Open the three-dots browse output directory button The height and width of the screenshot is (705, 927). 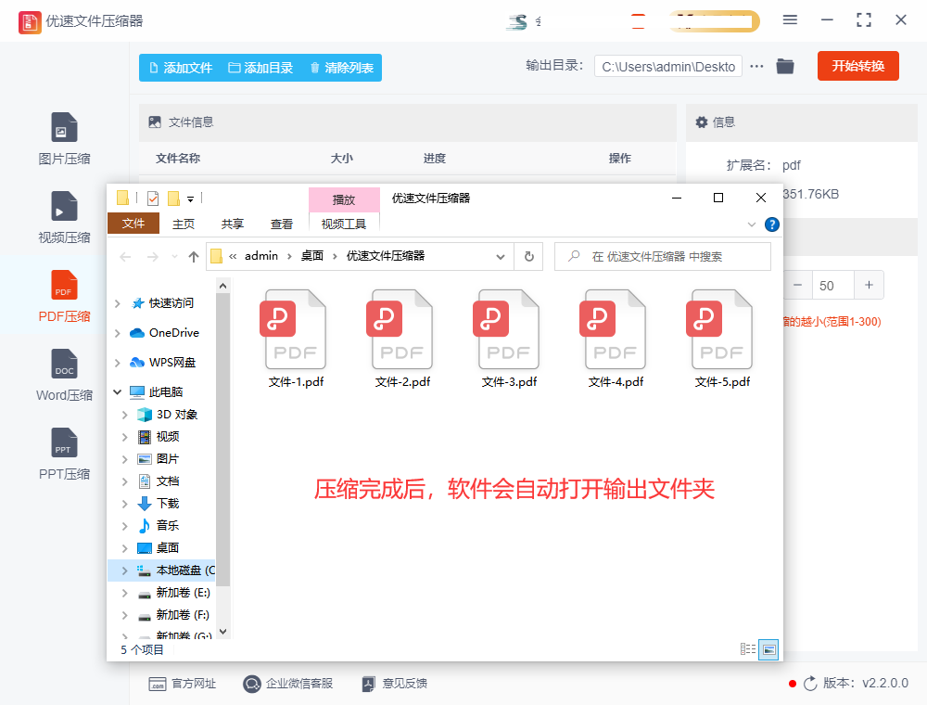pyautogui.click(x=756, y=66)
